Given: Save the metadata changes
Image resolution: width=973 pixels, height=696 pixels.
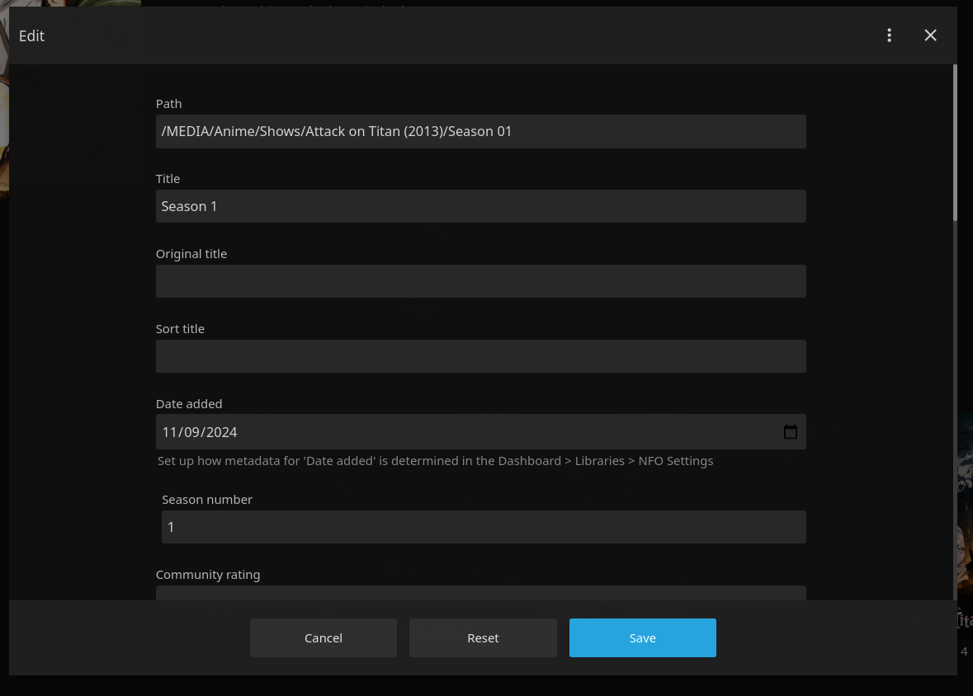Looking at the screenshot, I should point(642,637).
